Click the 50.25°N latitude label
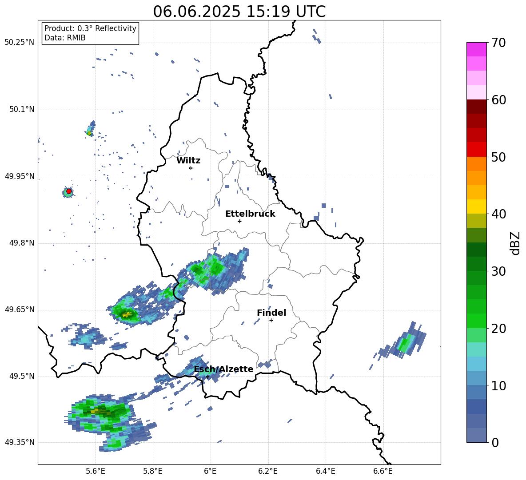Viewport: 526px width, 480px height. [20, 43]
